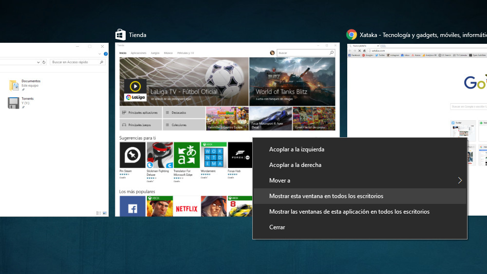Open the LaLiga TV - Fútbol Oficial banner
The height and width of the screenshot is (274, 487).
pos(184,82)
